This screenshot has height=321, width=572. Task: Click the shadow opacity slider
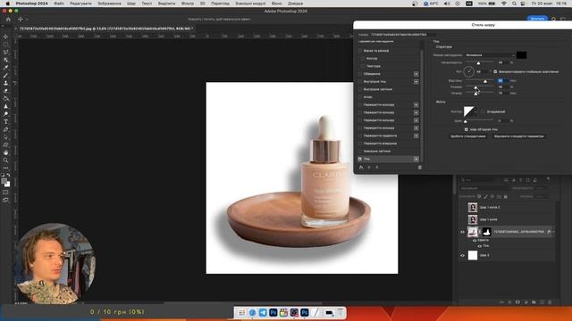pyautogui.click(x=480, y=62)
